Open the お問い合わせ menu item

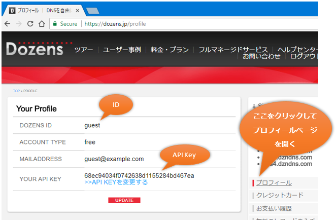click(261, 56)
